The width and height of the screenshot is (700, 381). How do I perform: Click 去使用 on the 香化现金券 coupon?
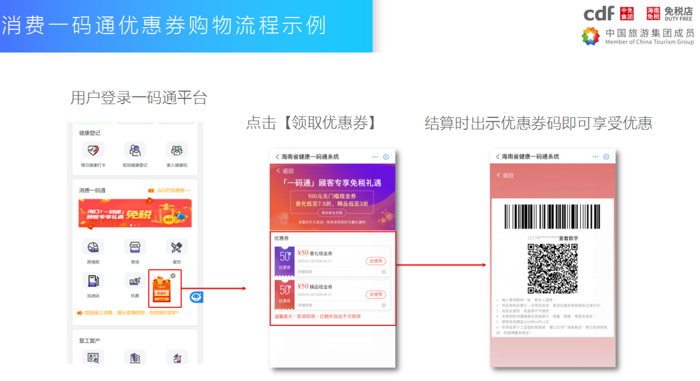tap(376, 260)
